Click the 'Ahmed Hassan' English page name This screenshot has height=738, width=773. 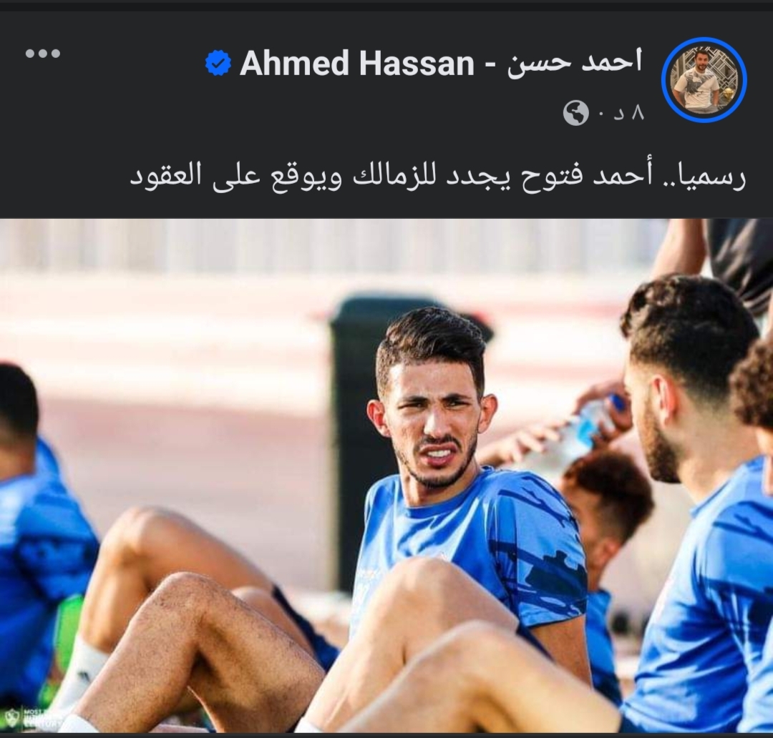pos(356,63)
